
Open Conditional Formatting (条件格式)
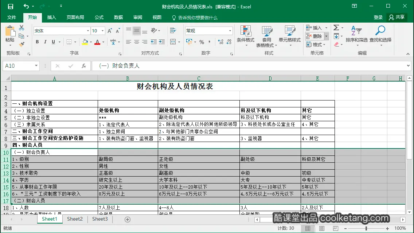[x=246, y=36]
